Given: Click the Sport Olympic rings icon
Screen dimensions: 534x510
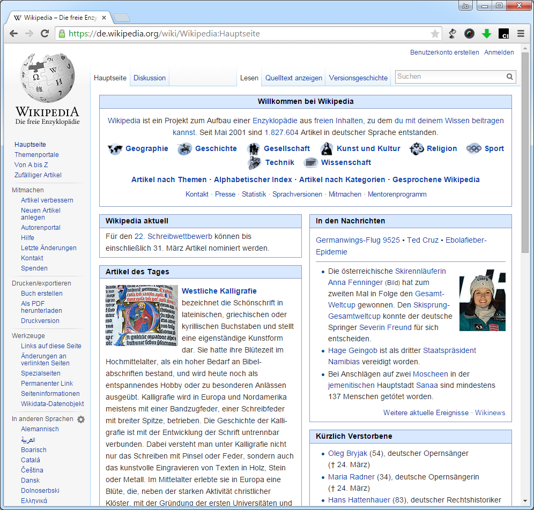Looking at the screenshot, I should point(474,149).
